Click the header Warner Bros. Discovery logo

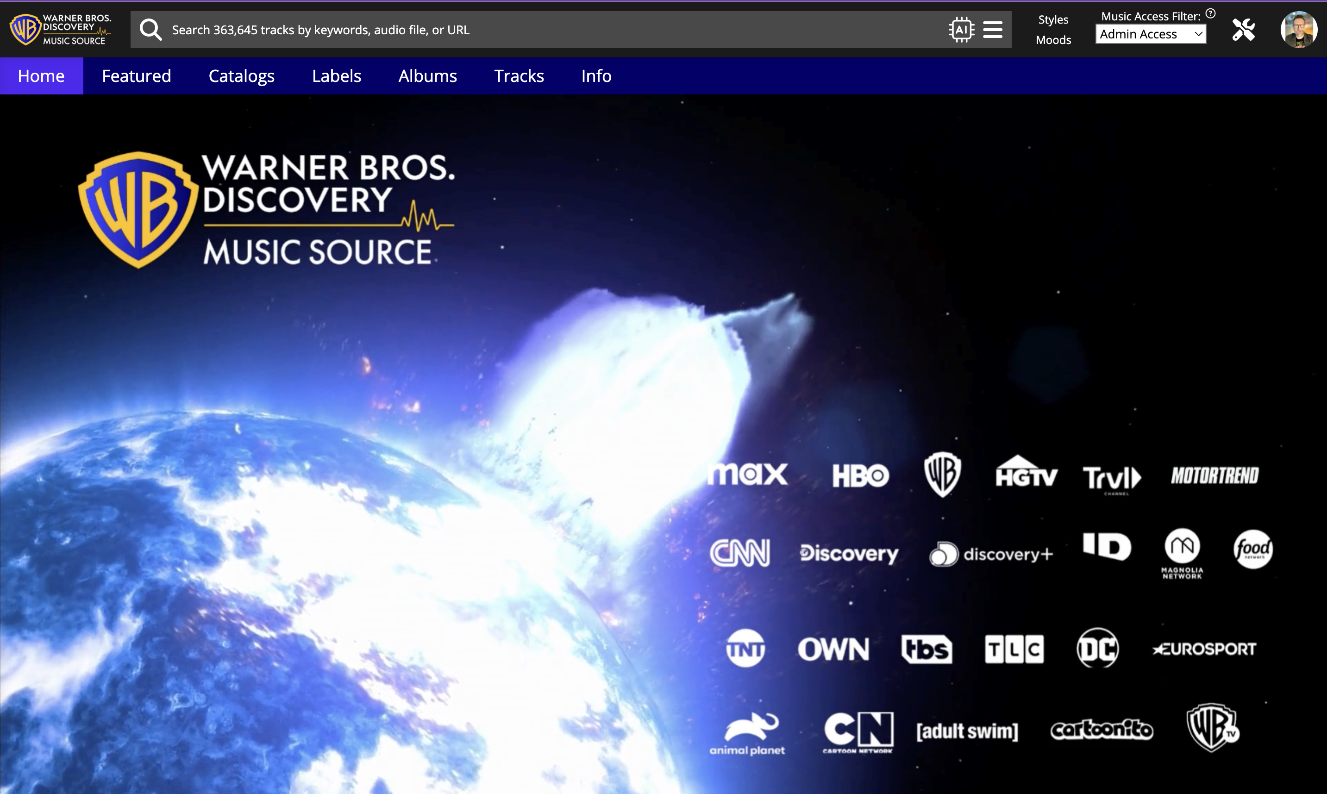coord(61,30)
